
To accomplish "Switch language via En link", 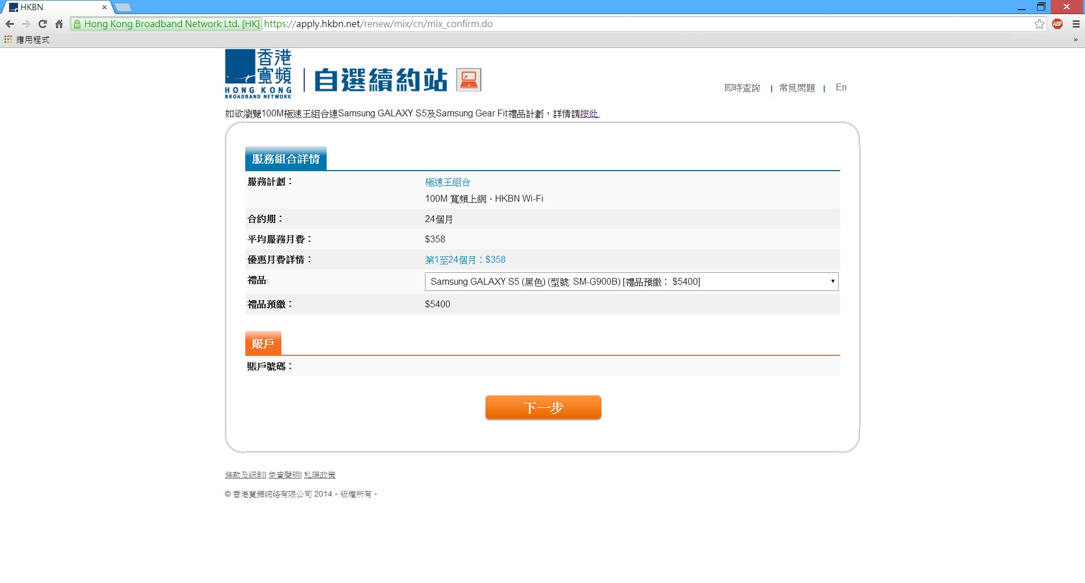I will point(841,87).
